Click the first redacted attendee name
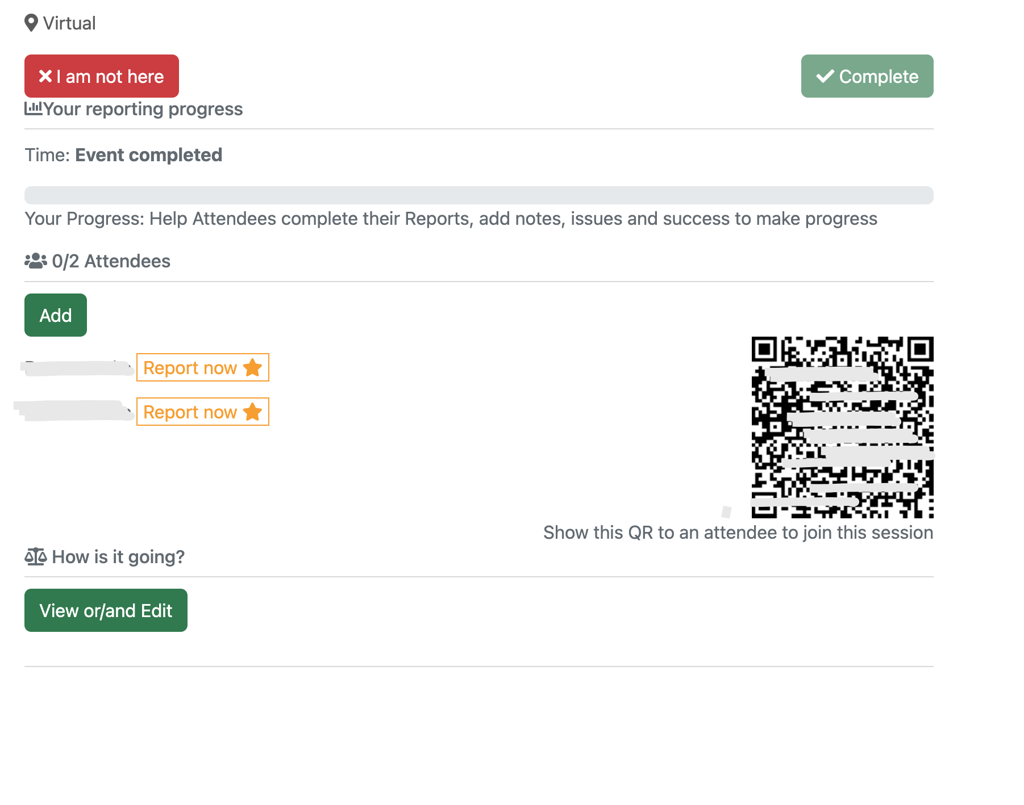Image resolution: width=1024 pixels, height=805 pixels. pos(78,368)
